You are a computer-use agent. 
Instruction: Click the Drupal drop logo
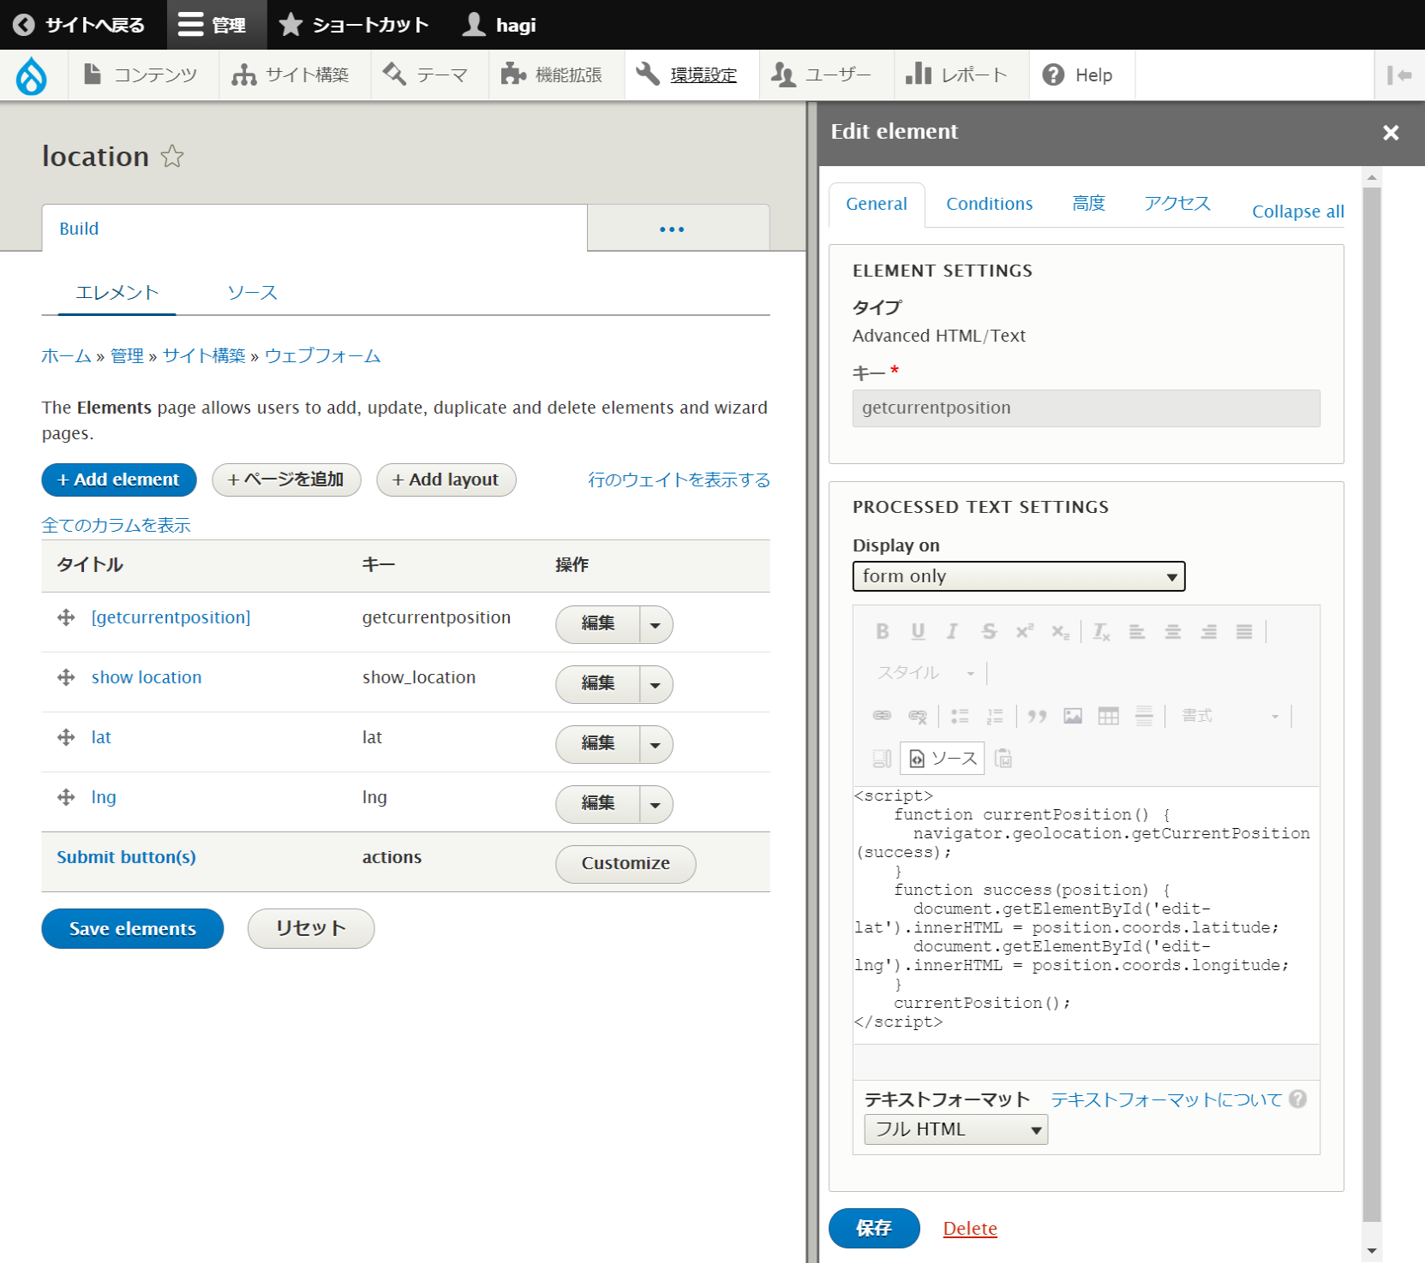[32, 75]
